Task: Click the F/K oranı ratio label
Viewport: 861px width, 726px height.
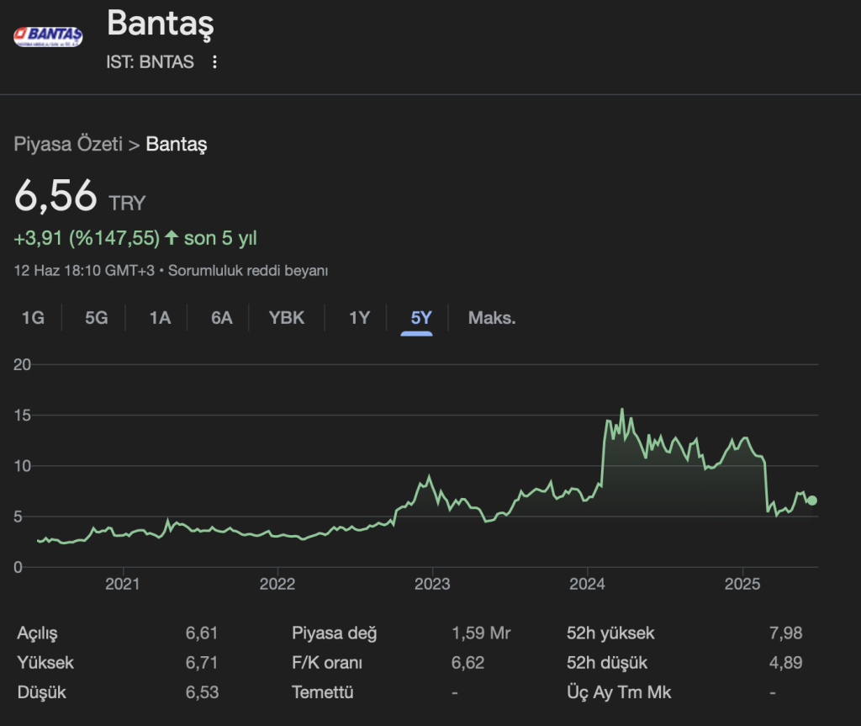Action: pos(327,663)
